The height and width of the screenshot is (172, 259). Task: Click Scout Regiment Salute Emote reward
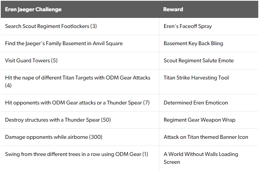tap(199, 60)
